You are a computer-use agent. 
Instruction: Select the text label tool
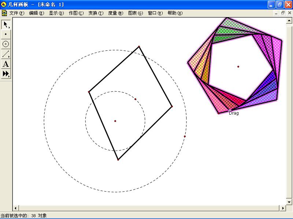(x=6, y=64)
